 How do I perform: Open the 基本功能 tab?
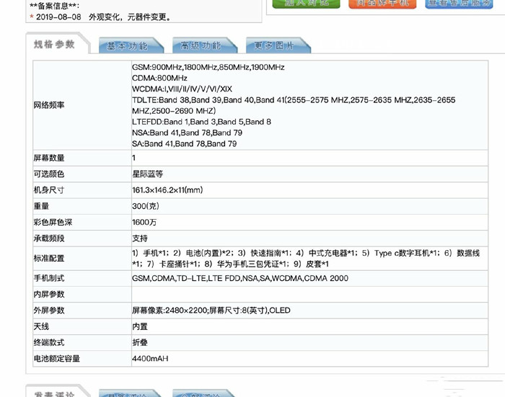(x=128, y=46)
